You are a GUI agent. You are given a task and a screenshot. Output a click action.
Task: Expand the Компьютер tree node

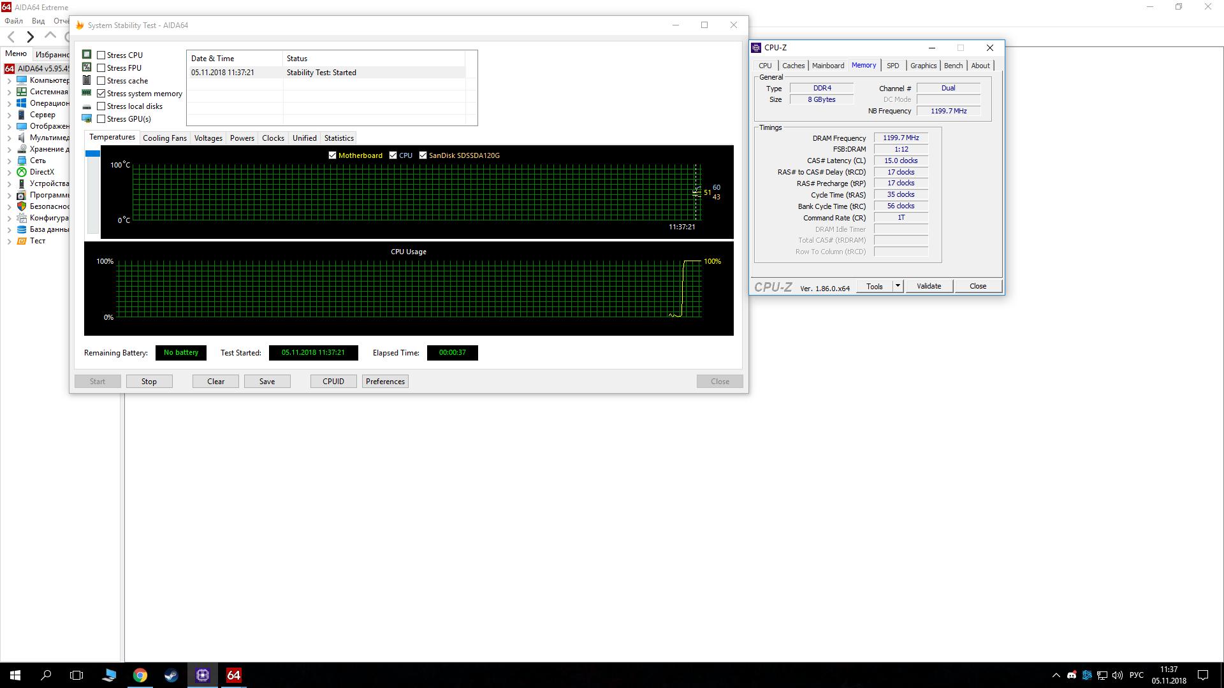pos(9,81)
